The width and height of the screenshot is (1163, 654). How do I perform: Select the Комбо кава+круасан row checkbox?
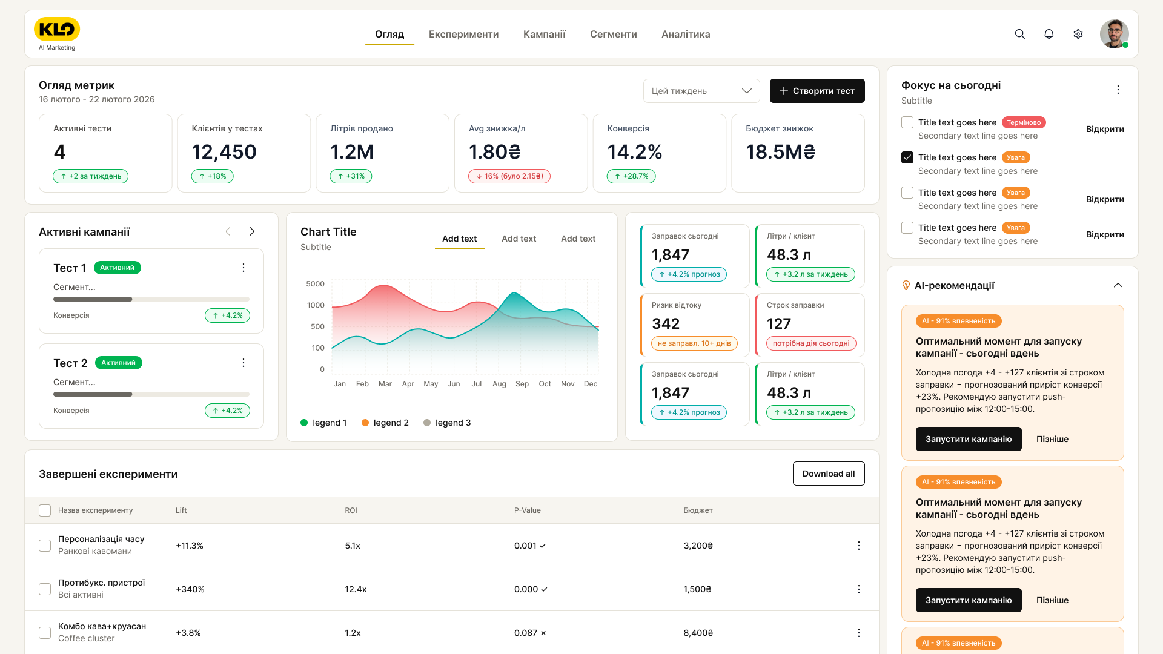coord(45,633)
